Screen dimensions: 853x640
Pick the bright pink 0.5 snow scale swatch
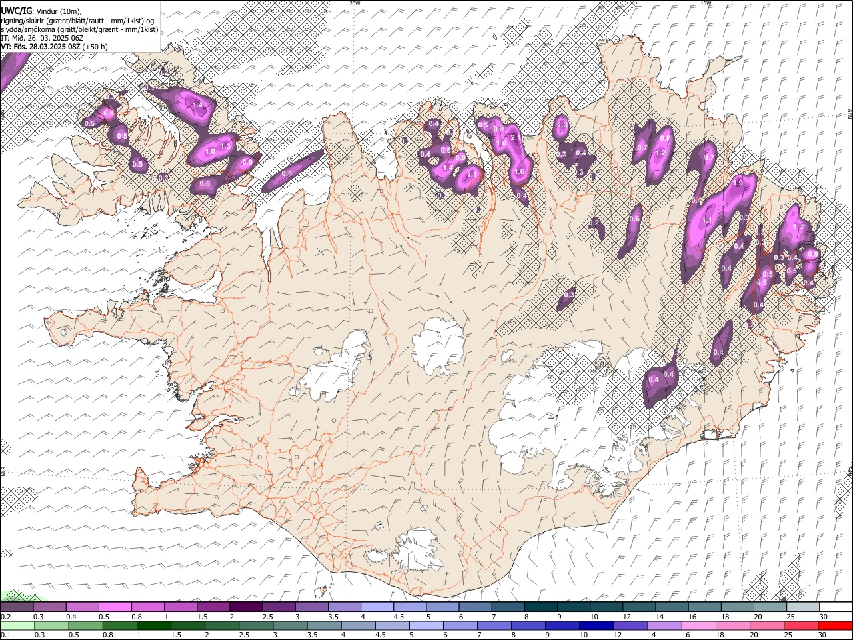(x=115, y=607)
